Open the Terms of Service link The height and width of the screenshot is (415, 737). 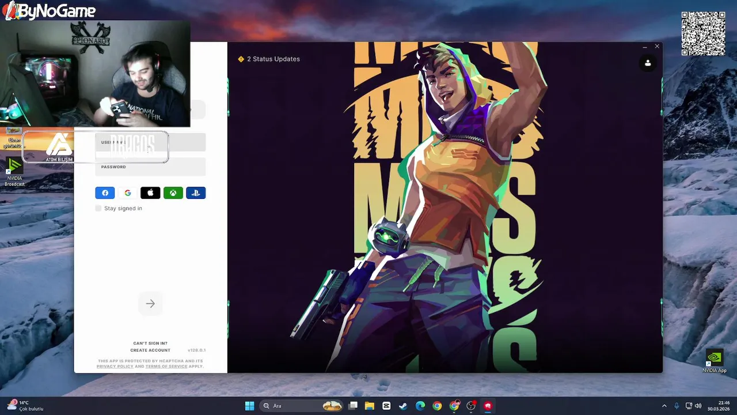(x=166, y=366)
